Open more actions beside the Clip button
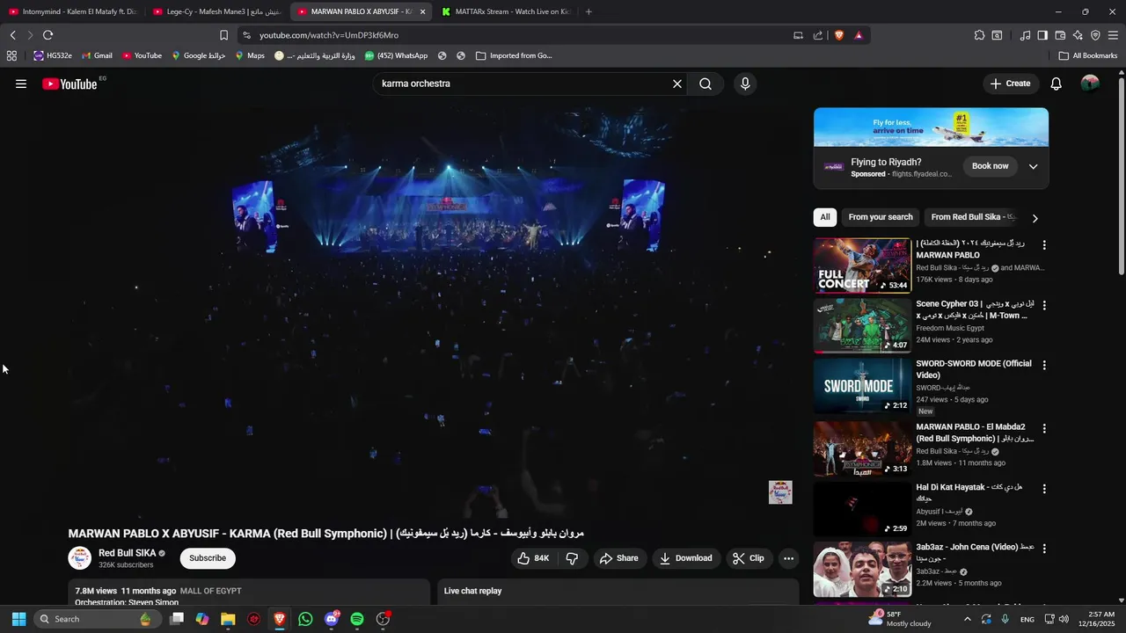Image resolution: width=1126 pixels, height=633 pixels. [788, 558]
